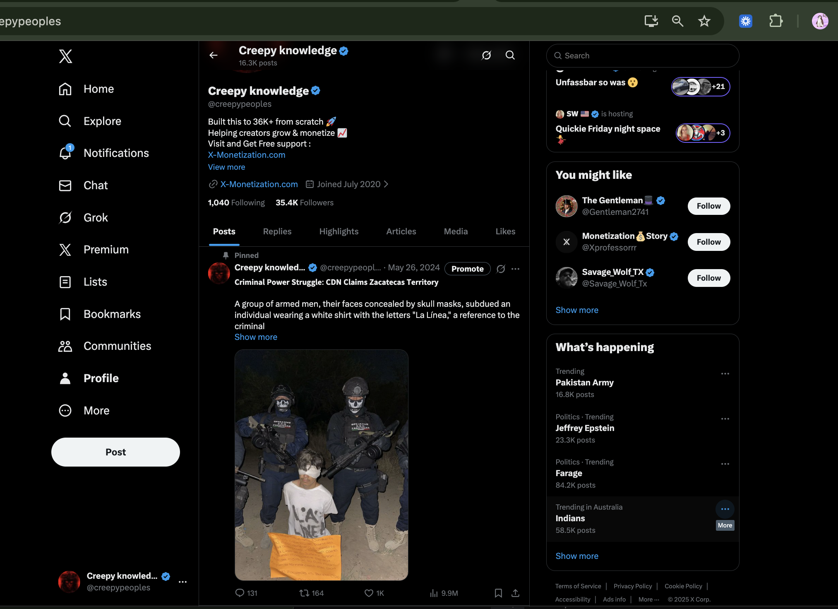Click the Post button

click(115, 452)
